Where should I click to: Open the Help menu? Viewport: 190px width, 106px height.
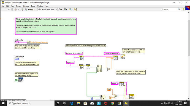pos(47,6)
